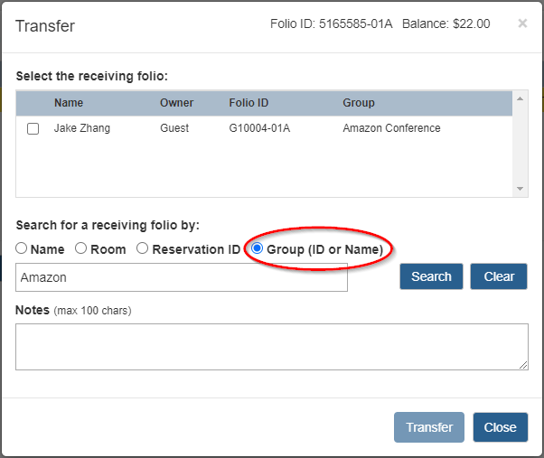Click the Notes box resize handle
544x458 pixels.
point(523,365)
